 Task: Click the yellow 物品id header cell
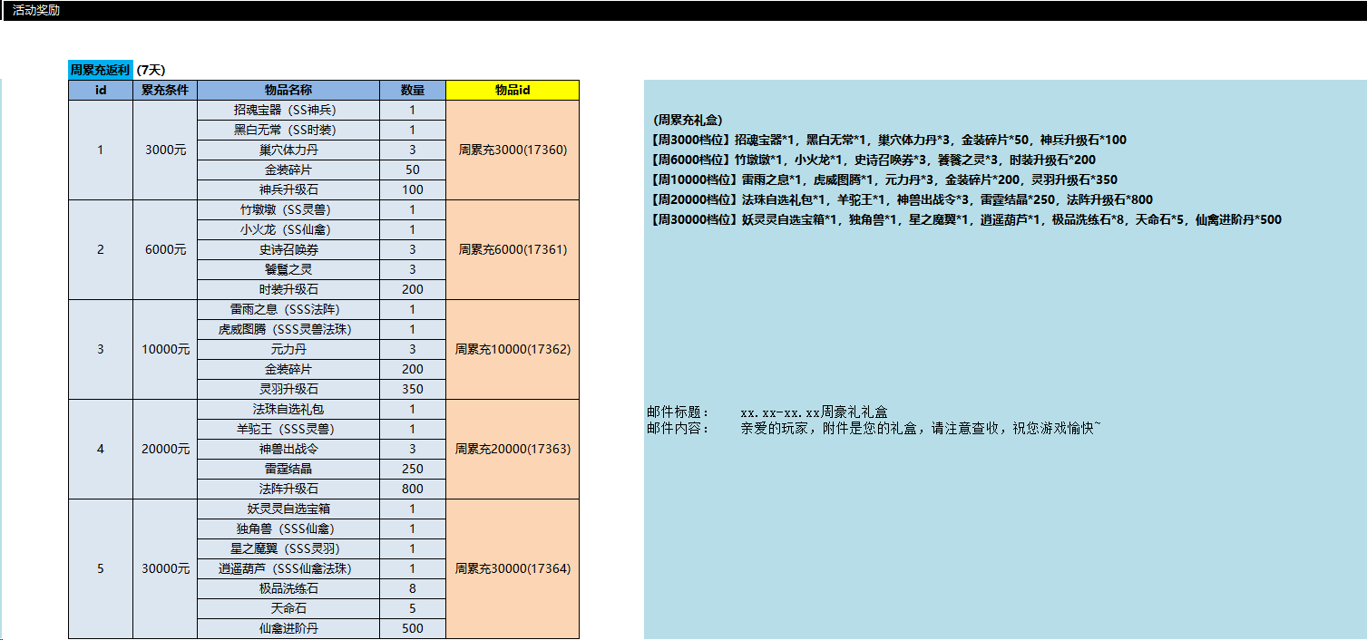513,90
